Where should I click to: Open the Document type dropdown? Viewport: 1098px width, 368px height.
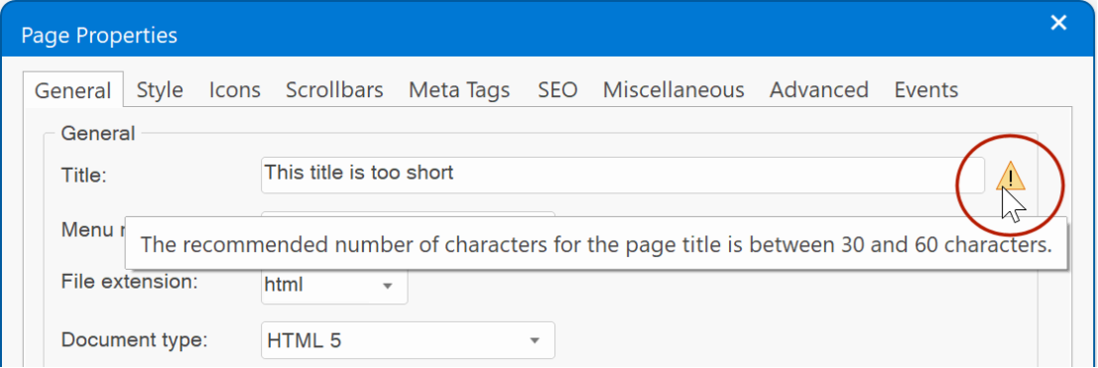pyautogui.click(x=408, y=340)
